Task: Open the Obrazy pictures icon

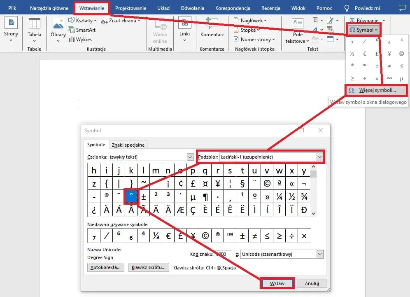Action: point(58,25)
